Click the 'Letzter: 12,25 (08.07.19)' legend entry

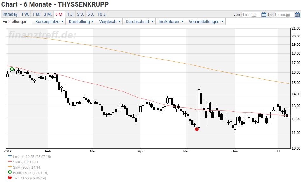(x=32, y=157)
